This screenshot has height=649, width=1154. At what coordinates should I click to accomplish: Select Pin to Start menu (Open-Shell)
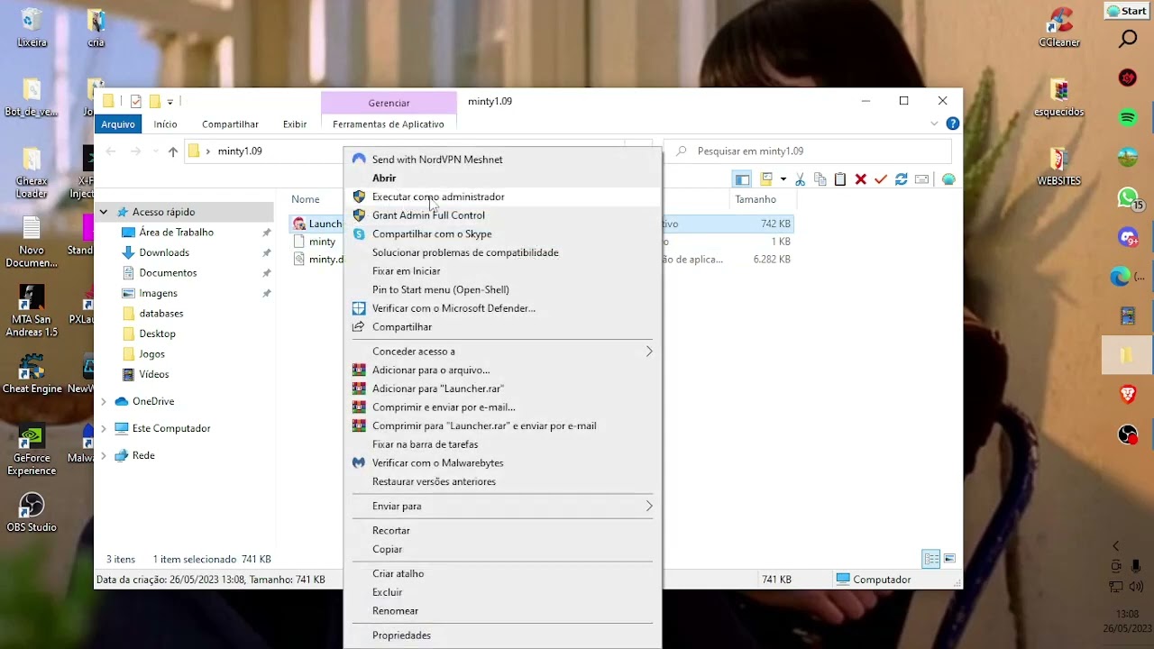point(502,289)
